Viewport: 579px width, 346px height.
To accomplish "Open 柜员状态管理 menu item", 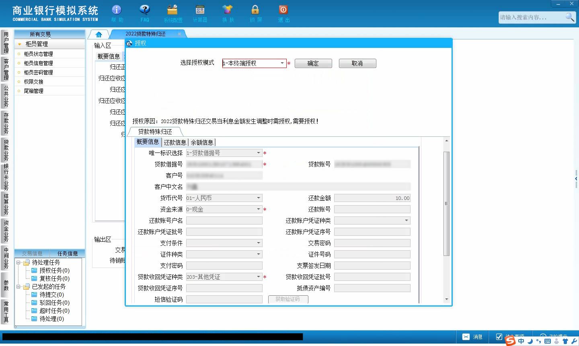I will pos(38,54).
